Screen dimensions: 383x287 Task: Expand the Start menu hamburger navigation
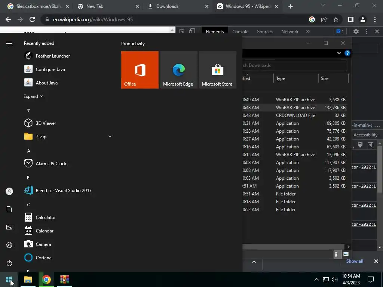[x=9, y=43]
